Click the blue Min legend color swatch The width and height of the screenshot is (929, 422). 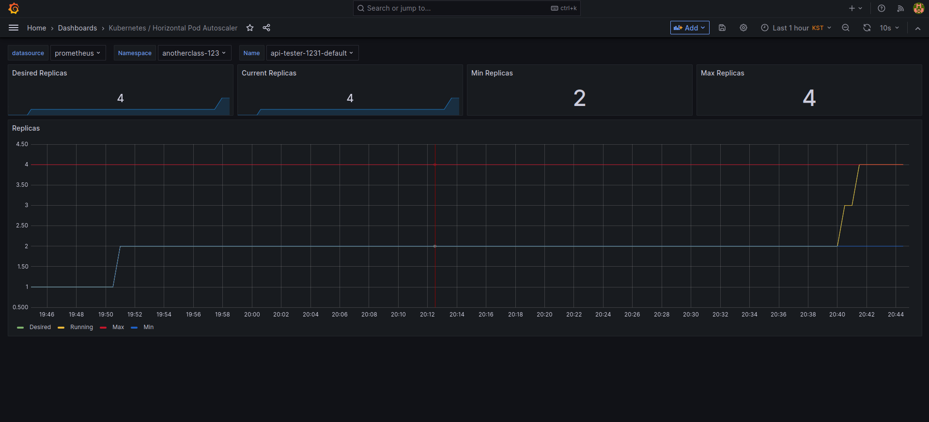coord(134,328)
